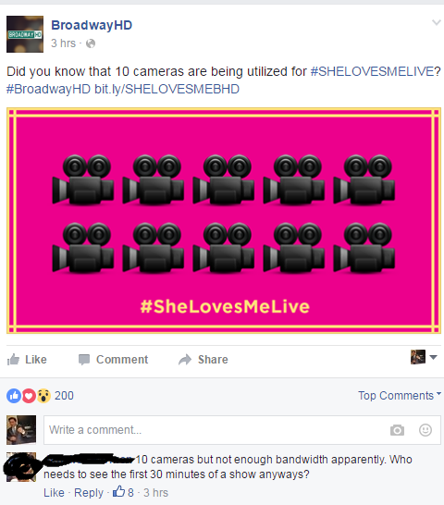Click the Write a comment text field
444x505 pixels.
(242, 430)
